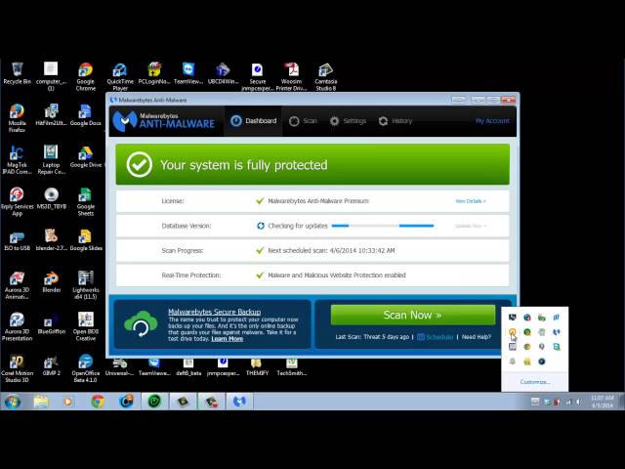Image resolution: width=625 pixels, height=469 pixels.
Task: Select the Corel Motion Studio 3D icon
Action: pyautogui.click(x=17, y=368)
